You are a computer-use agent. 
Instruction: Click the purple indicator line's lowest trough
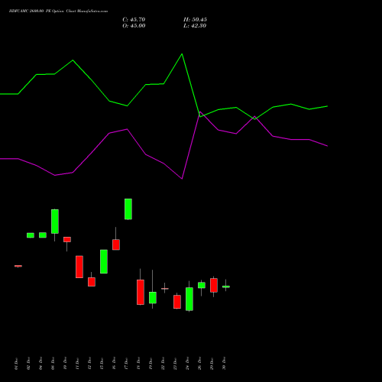[182, 179]
